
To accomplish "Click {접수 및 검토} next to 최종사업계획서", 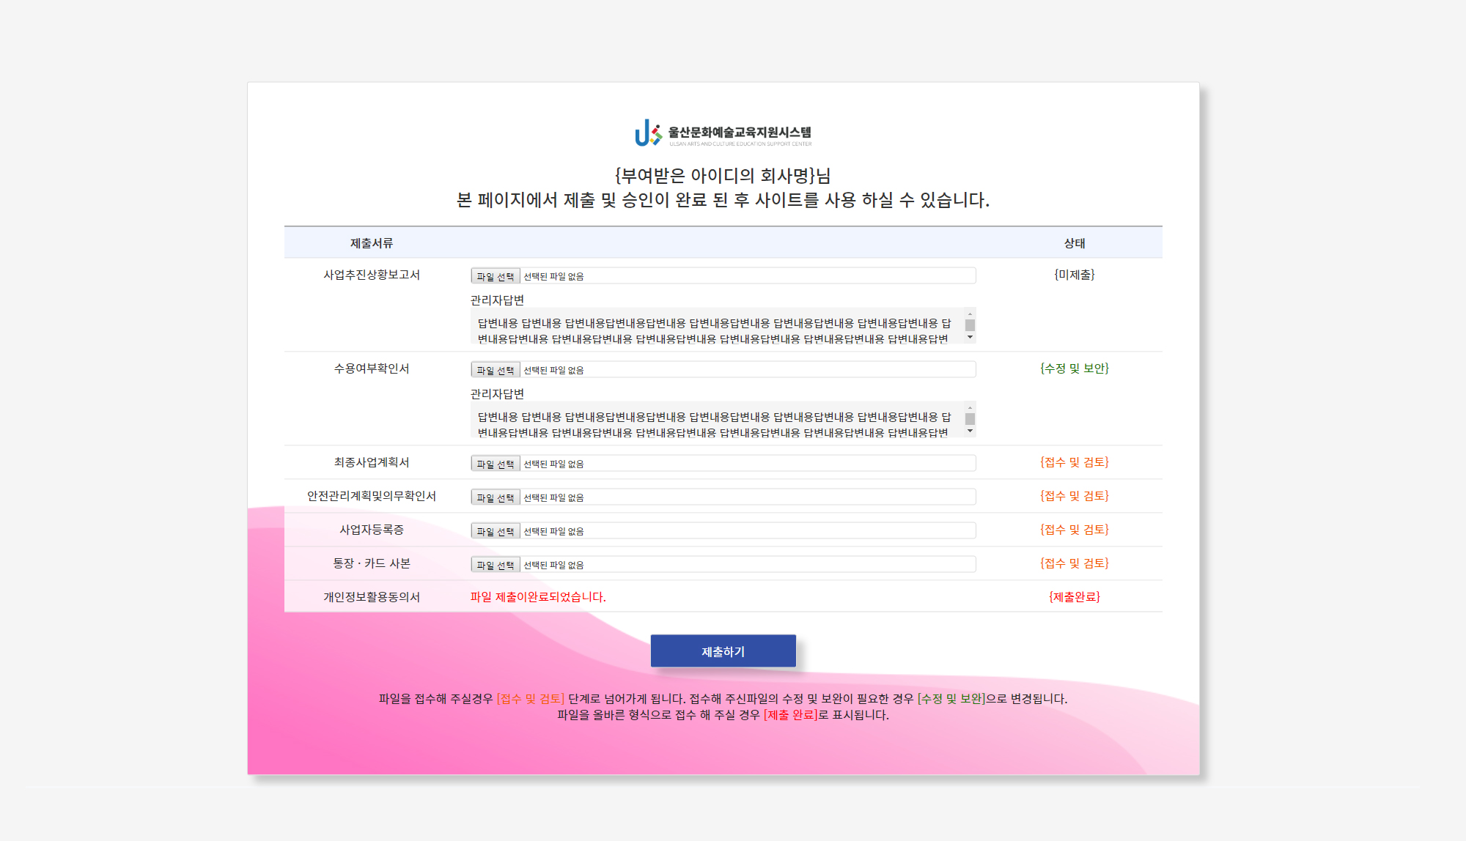I will (x=1073, y=462).
